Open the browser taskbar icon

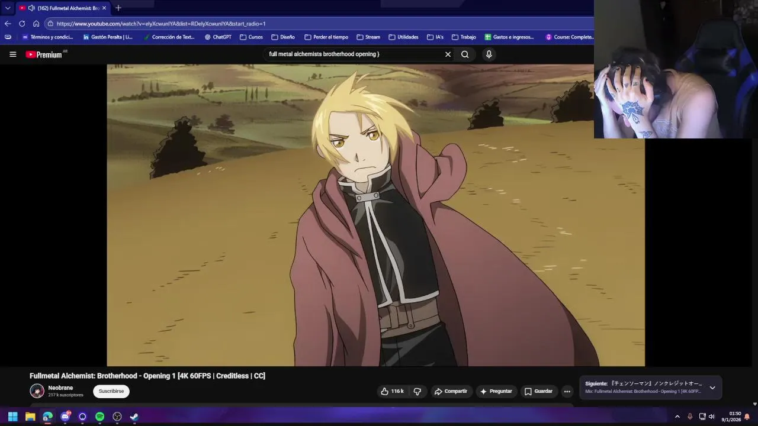[x=47, y=417]
